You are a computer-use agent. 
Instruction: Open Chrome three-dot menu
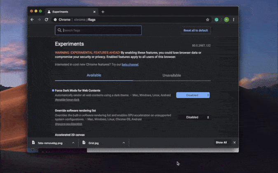[x=234, y=20]
